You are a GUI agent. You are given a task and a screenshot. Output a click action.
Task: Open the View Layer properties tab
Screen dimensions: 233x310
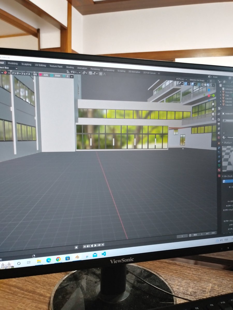point(219,128)
